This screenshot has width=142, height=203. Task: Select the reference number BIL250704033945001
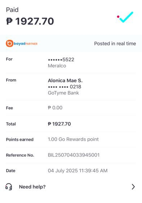click(x=74, y=155)
